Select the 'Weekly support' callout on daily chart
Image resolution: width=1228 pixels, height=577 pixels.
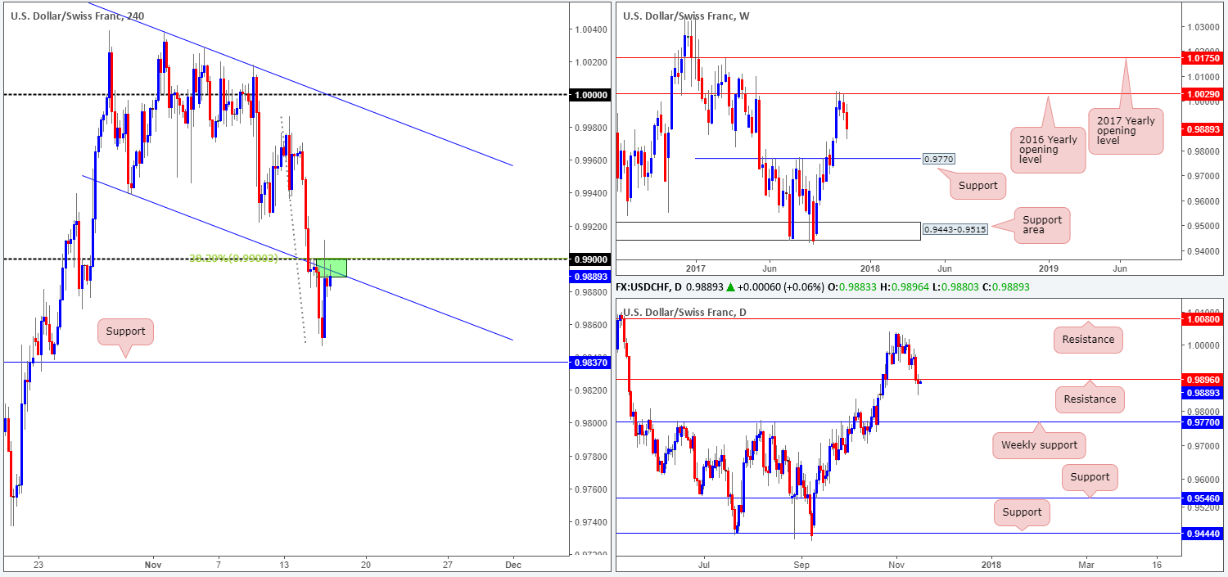1041,446
